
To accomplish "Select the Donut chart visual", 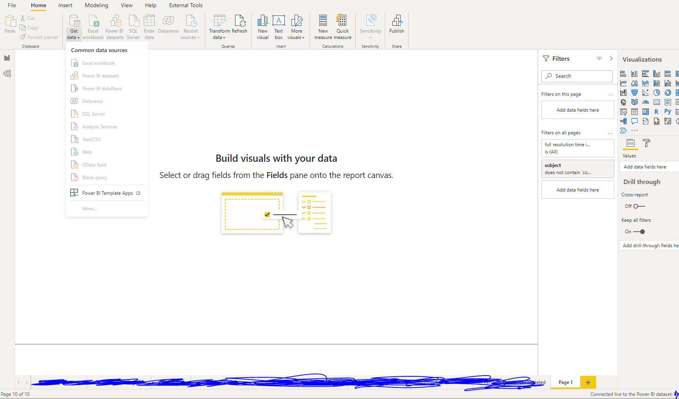I will 668,93.
